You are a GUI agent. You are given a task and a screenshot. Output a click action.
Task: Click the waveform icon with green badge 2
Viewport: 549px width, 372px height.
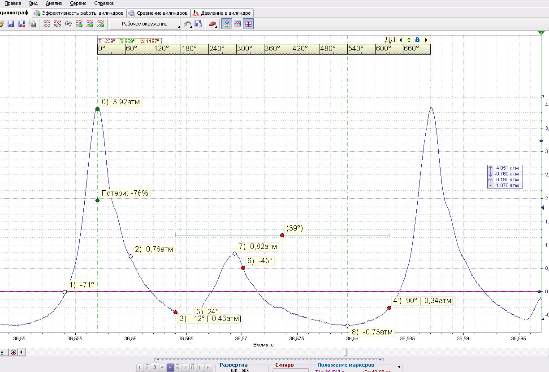(101, 24)
